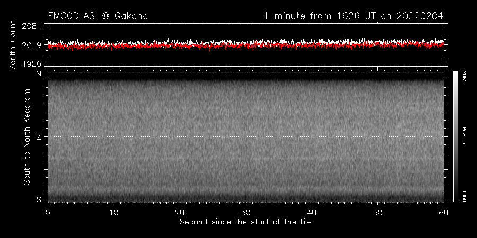This screenshot has height=238, width=477.
Task: Click the 'Raw Cnt' colorbar label
Action: point(464,136)
